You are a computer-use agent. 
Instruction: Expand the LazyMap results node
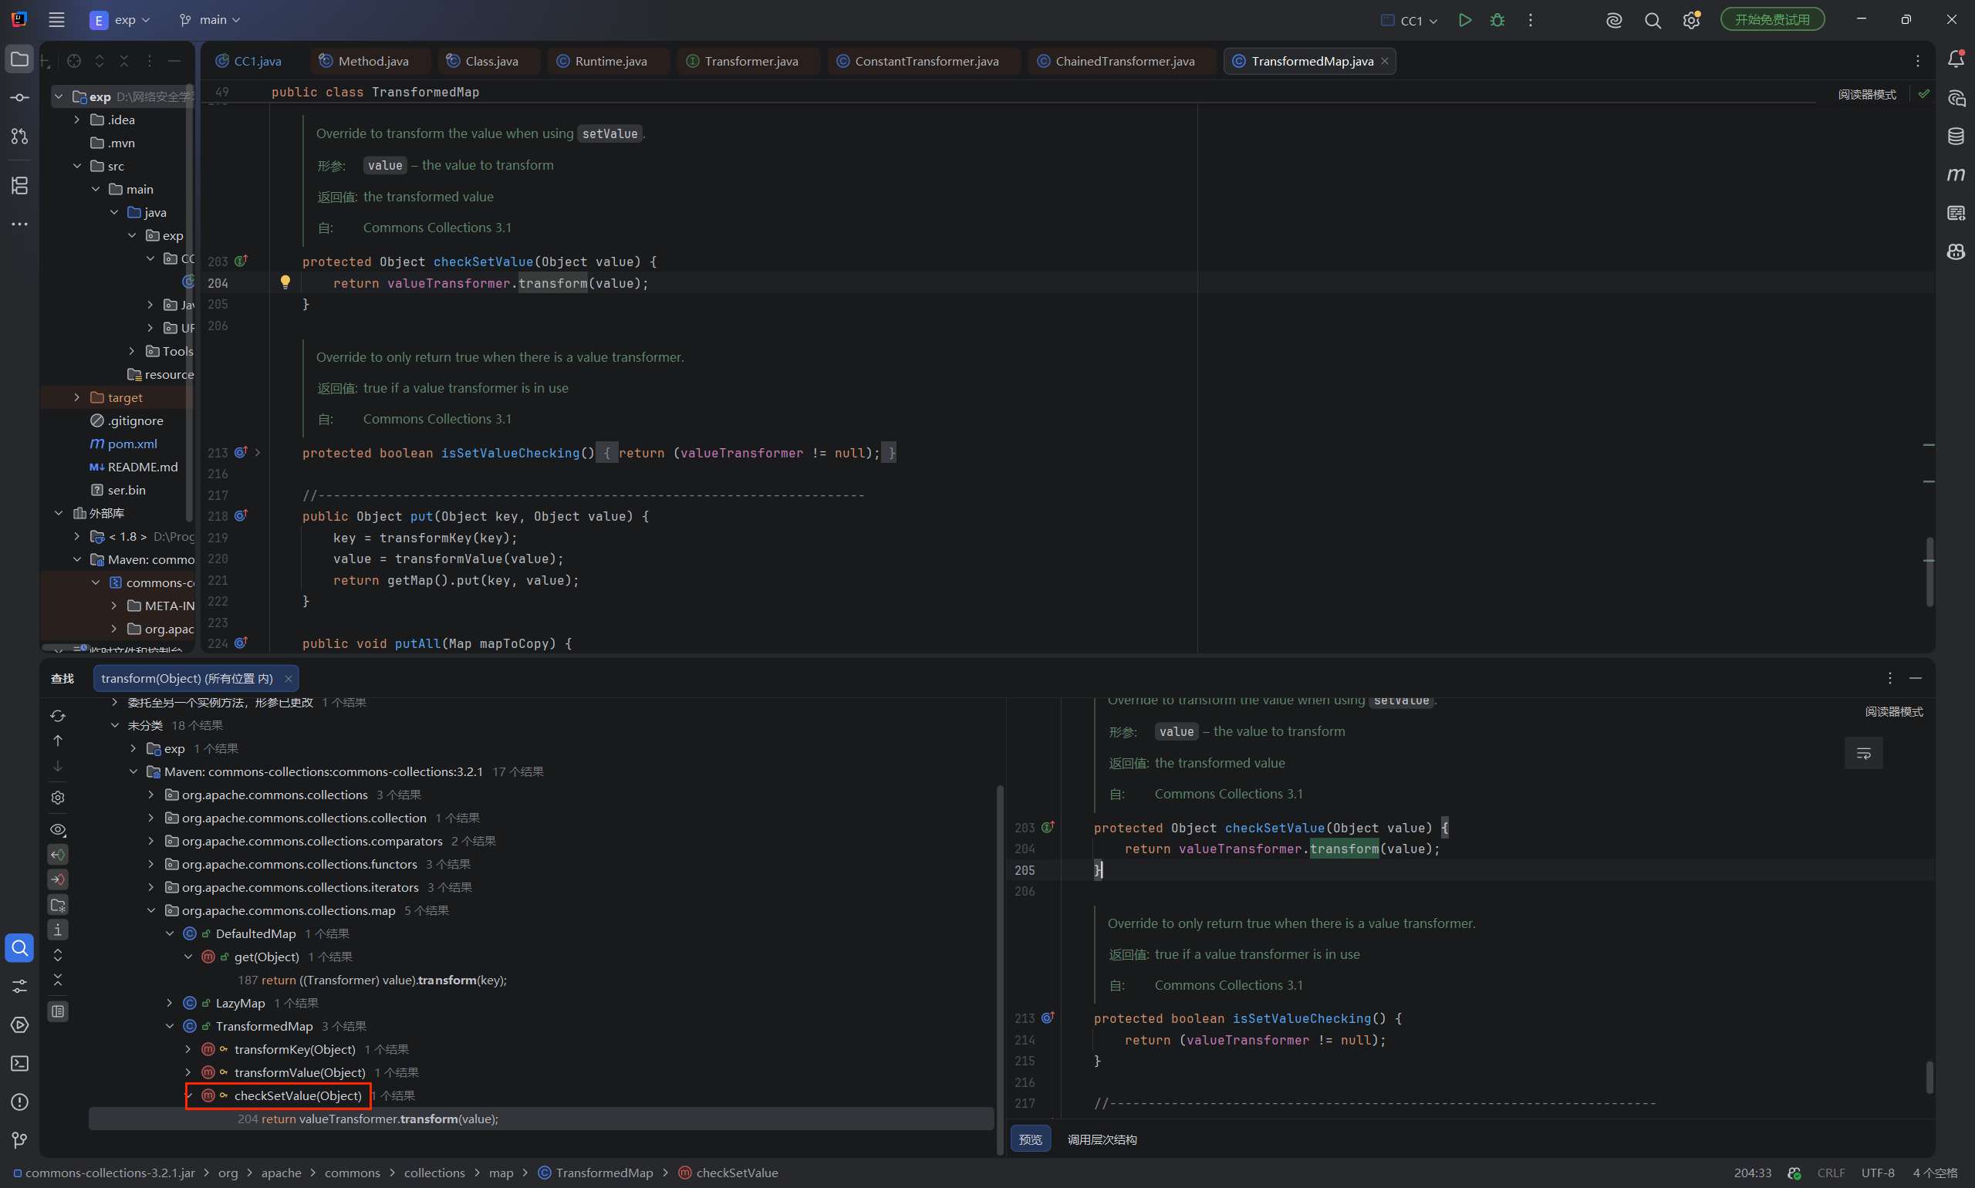[170, 1003]
